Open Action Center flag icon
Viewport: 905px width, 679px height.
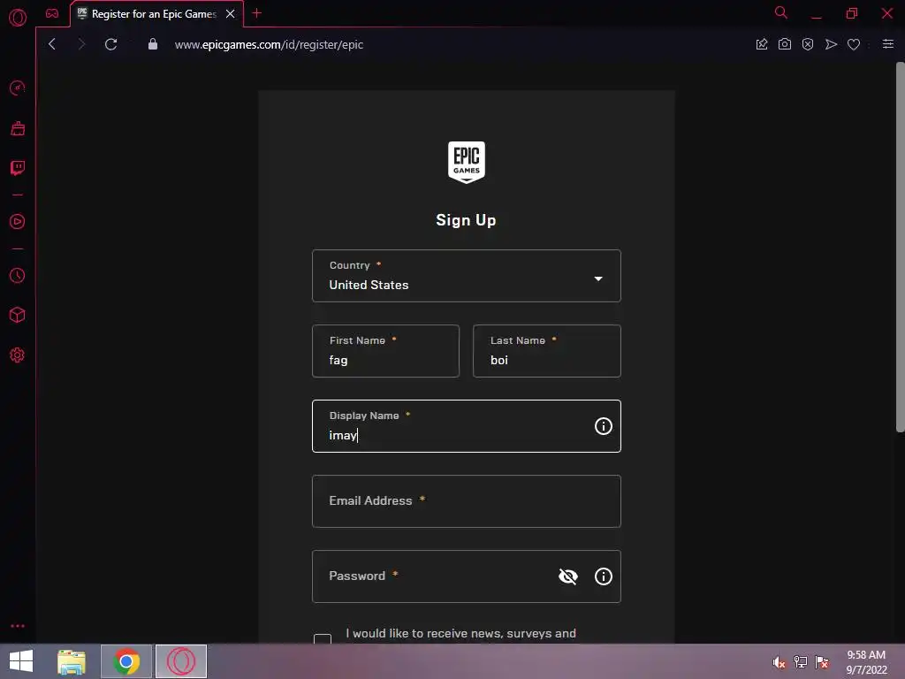click(x=822, y=662)
